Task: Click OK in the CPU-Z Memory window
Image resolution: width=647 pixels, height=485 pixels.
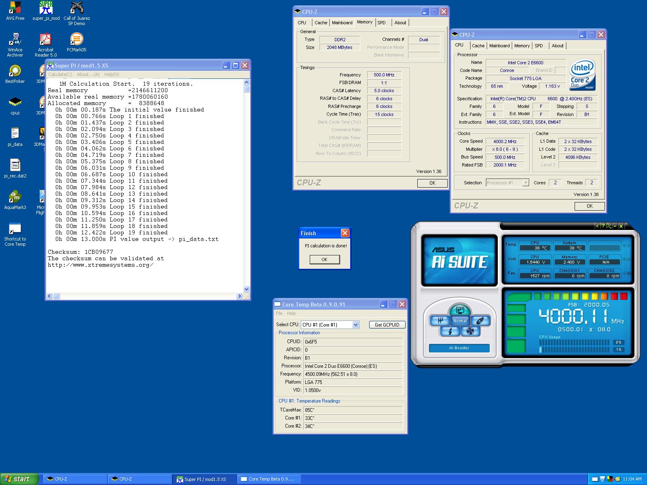Action: coord(432,183)
